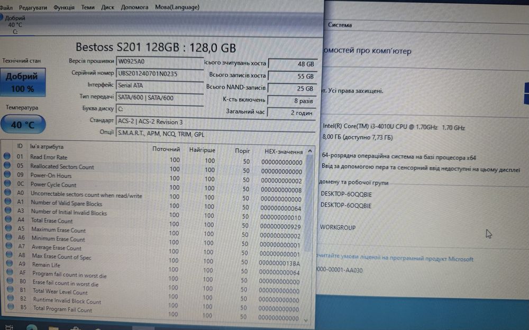Click the 40 °C temperature button
The height and width of the screenshot is (330, 529).
tap(23, 124)
